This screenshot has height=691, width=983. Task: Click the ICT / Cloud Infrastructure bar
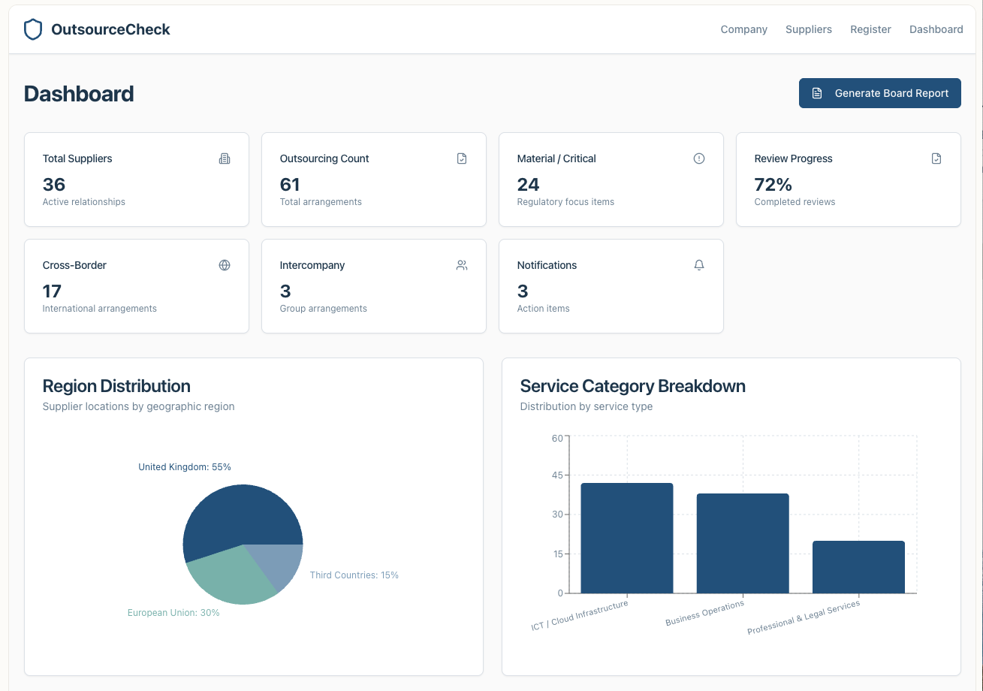click(627, 538)
